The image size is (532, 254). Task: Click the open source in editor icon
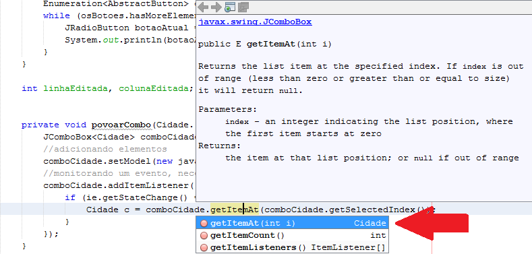(243, 7)
